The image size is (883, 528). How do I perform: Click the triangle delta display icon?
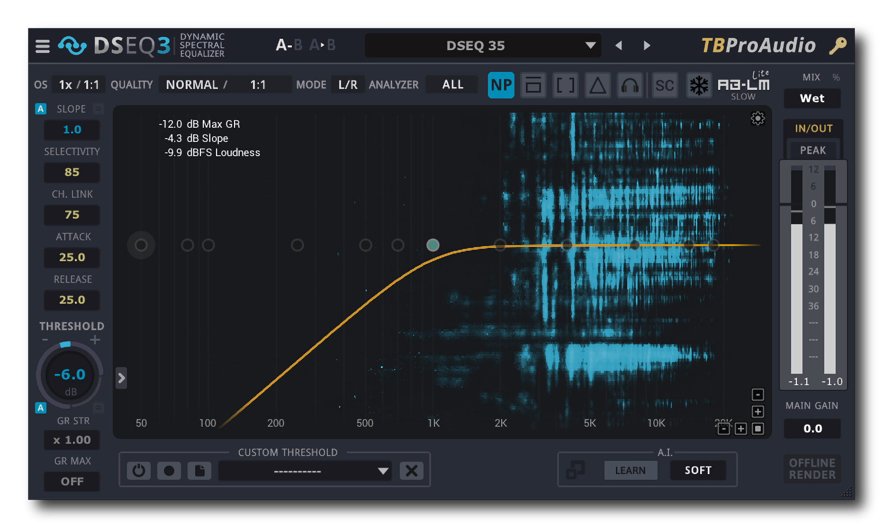click(x=597, y=86)
